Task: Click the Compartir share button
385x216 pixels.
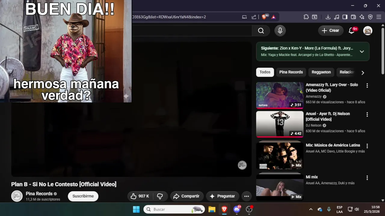Action: [x=187, y=196]
